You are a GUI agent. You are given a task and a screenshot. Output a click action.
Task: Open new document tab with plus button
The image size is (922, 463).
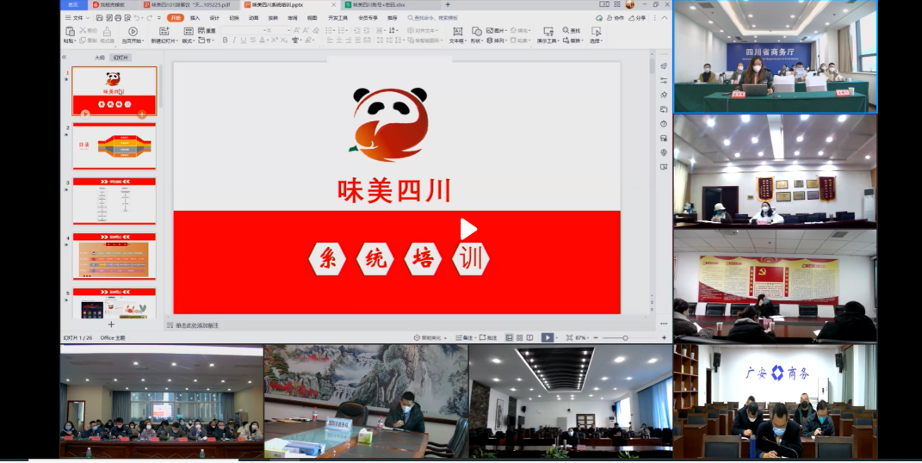(x=448, y=4)
